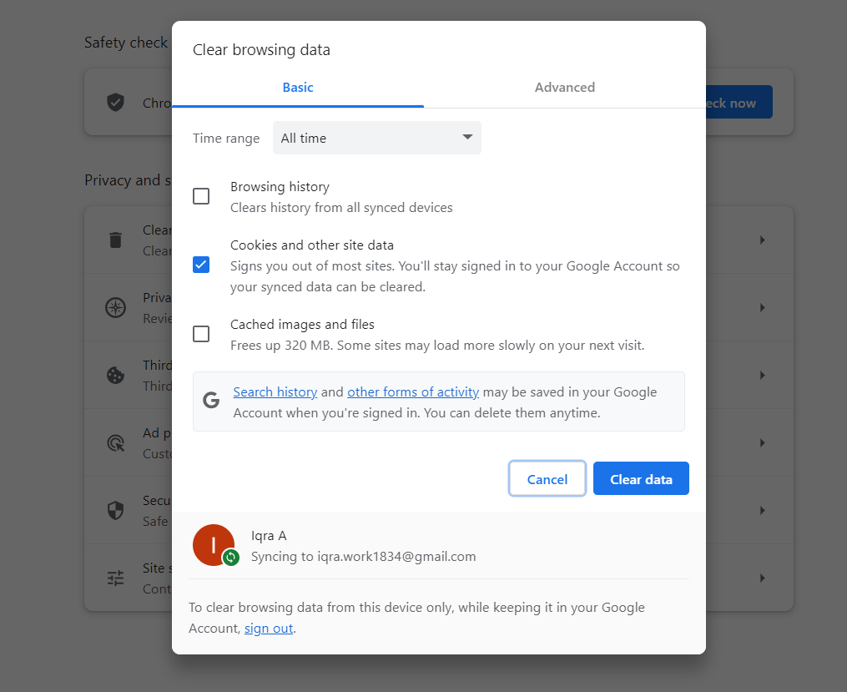The height and width of the screenshot is (692, 847).
Task: Uncheck Cookies and other site data
Action: 201,265
